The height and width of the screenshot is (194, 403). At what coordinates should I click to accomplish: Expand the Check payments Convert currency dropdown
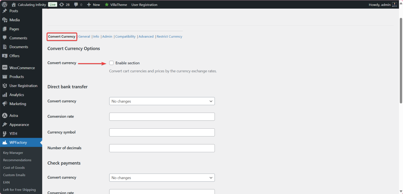coord(162,178)
